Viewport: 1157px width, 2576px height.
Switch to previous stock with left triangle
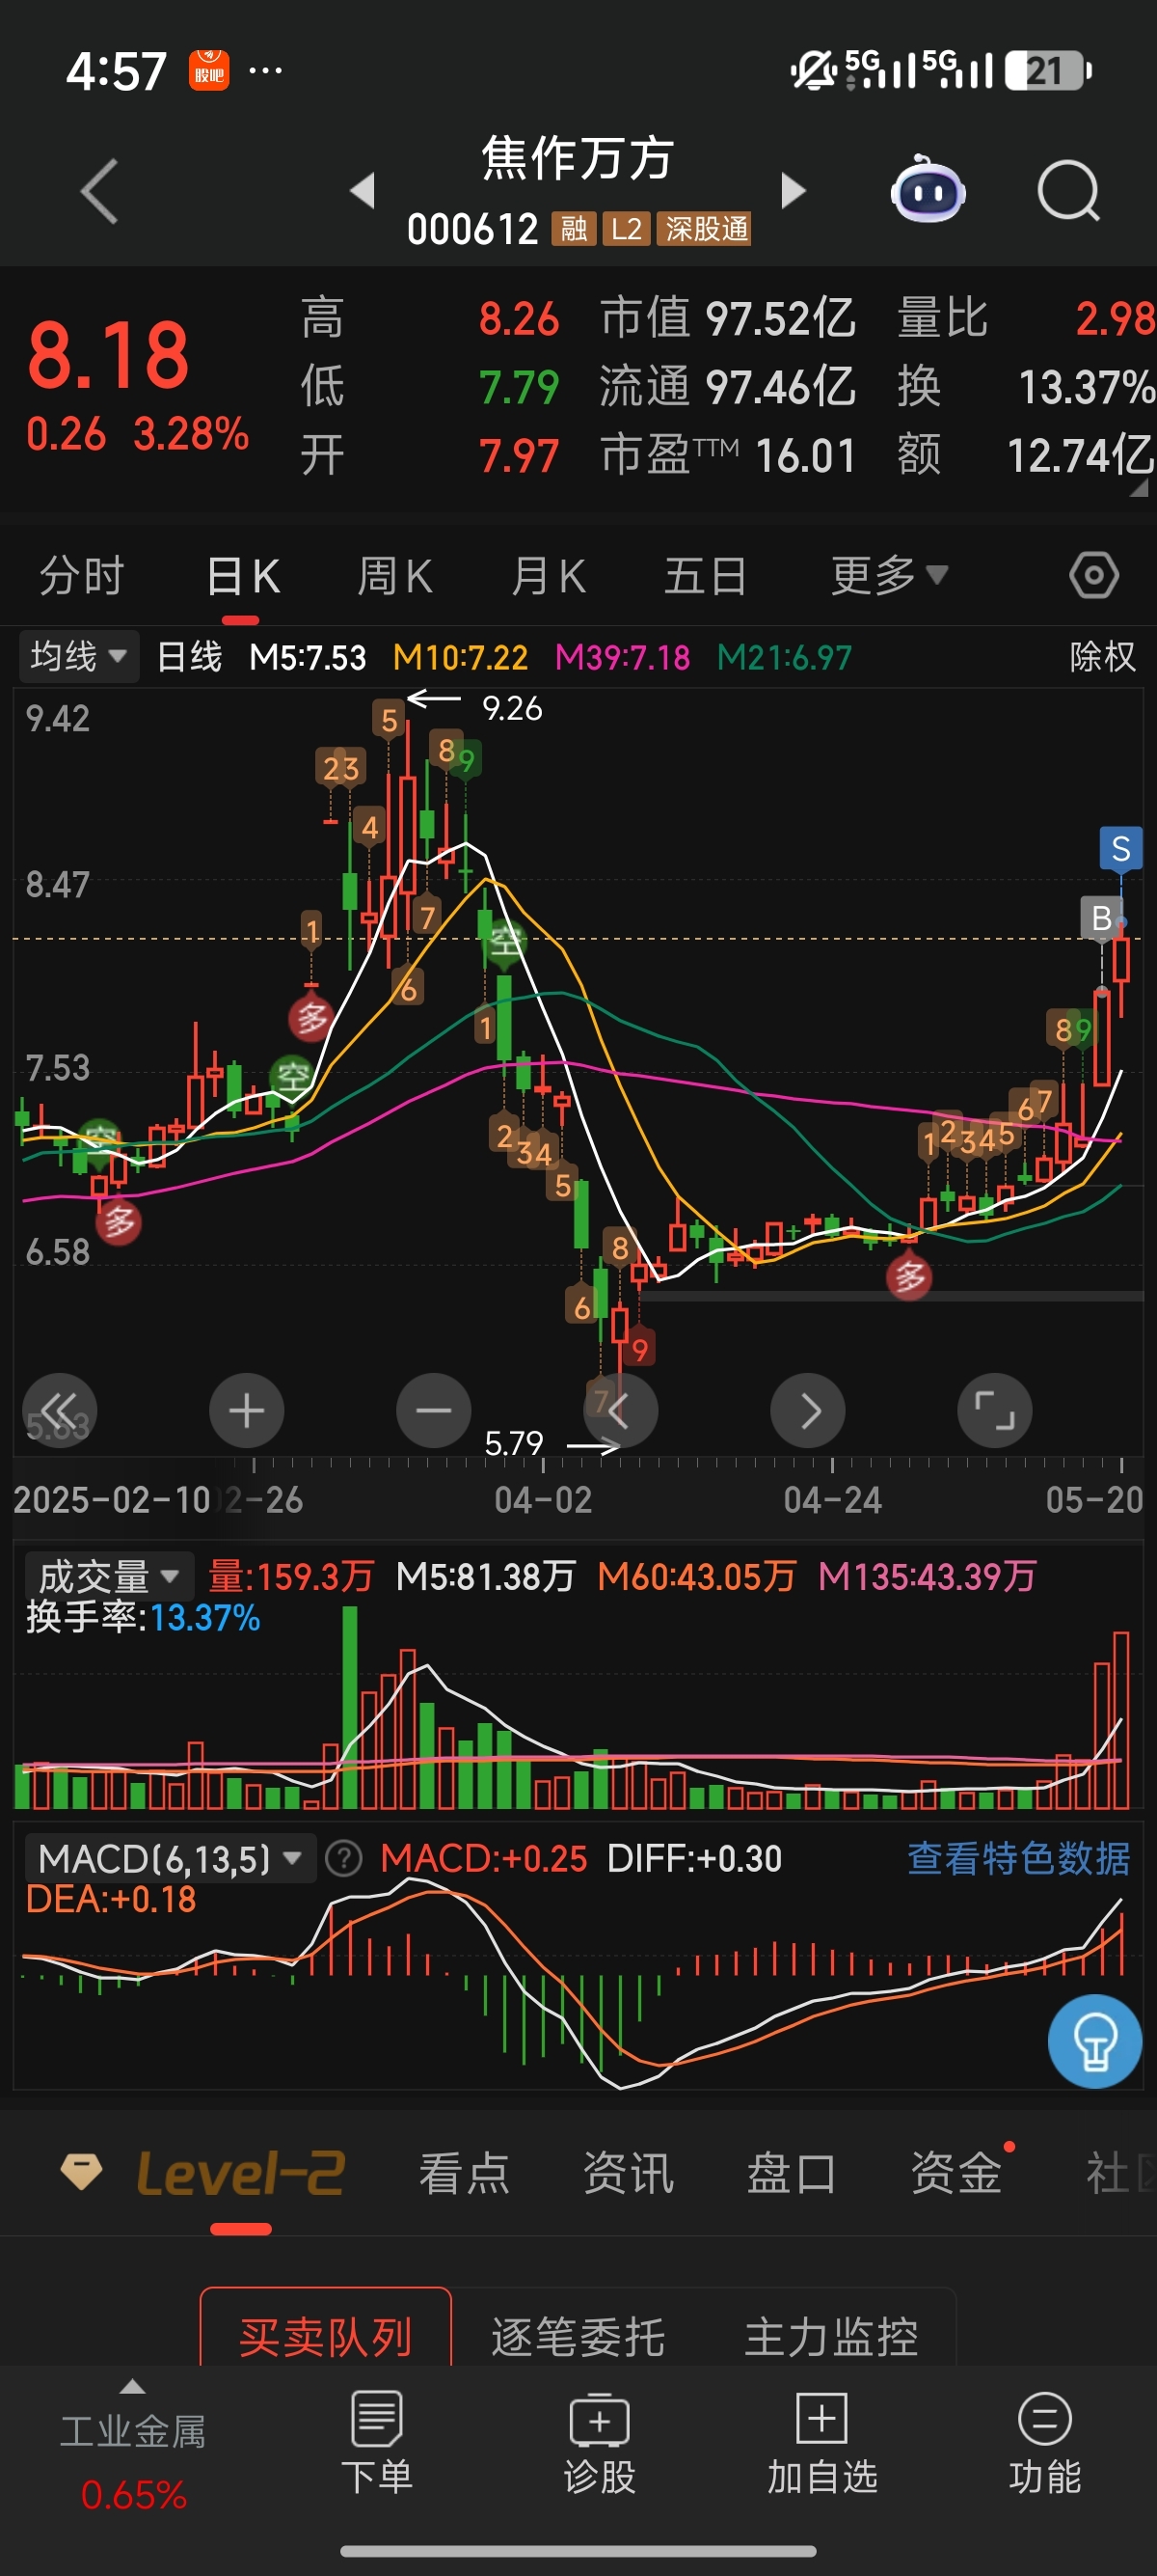pyautogui.click(x=363, y=190)
